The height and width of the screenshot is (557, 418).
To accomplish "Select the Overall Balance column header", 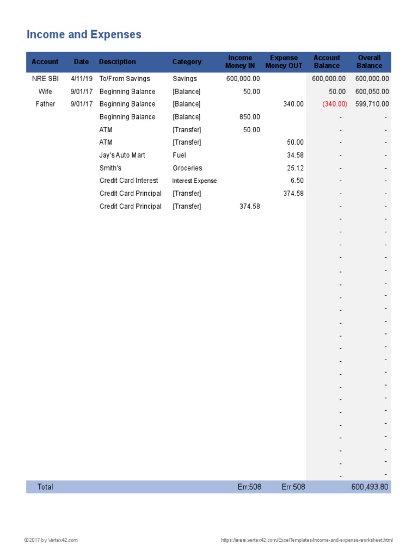I will (x=370, y=62).
